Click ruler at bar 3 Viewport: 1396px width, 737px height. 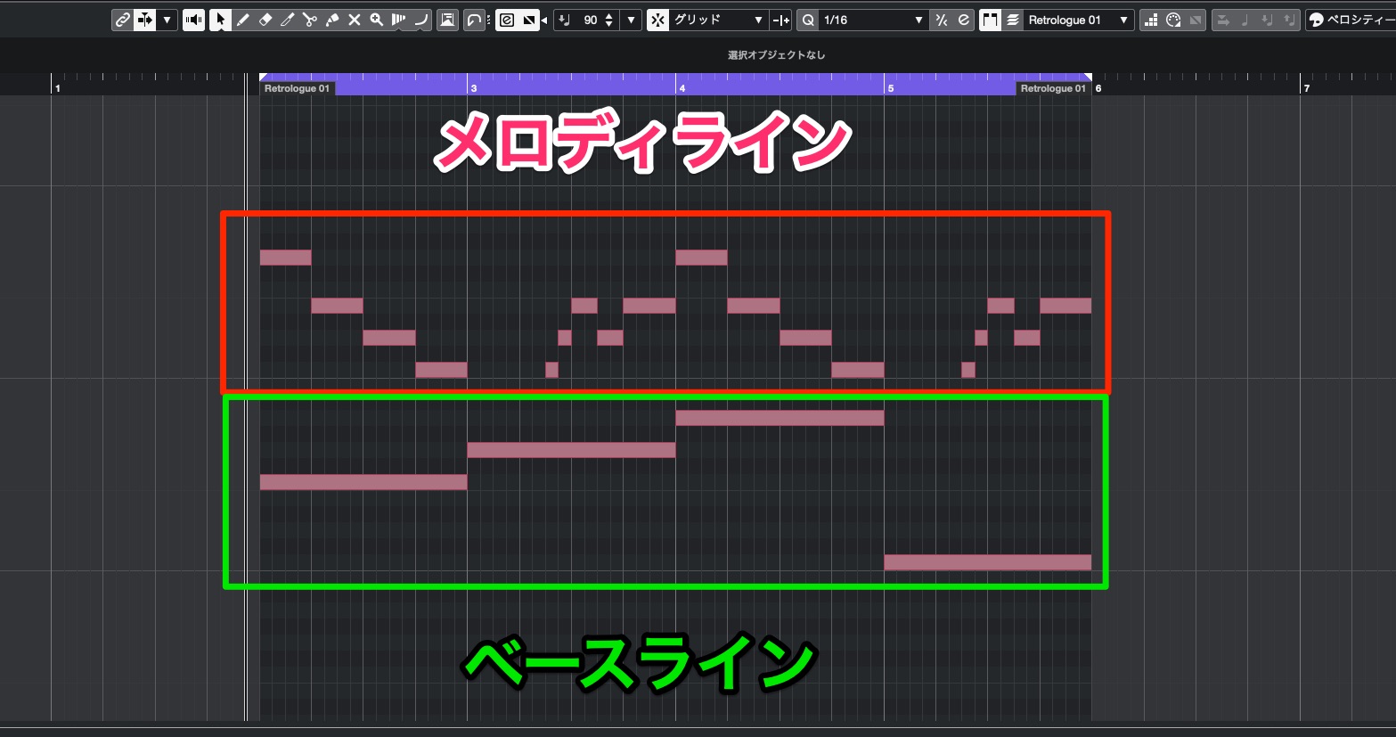click(x=473, y=88)
